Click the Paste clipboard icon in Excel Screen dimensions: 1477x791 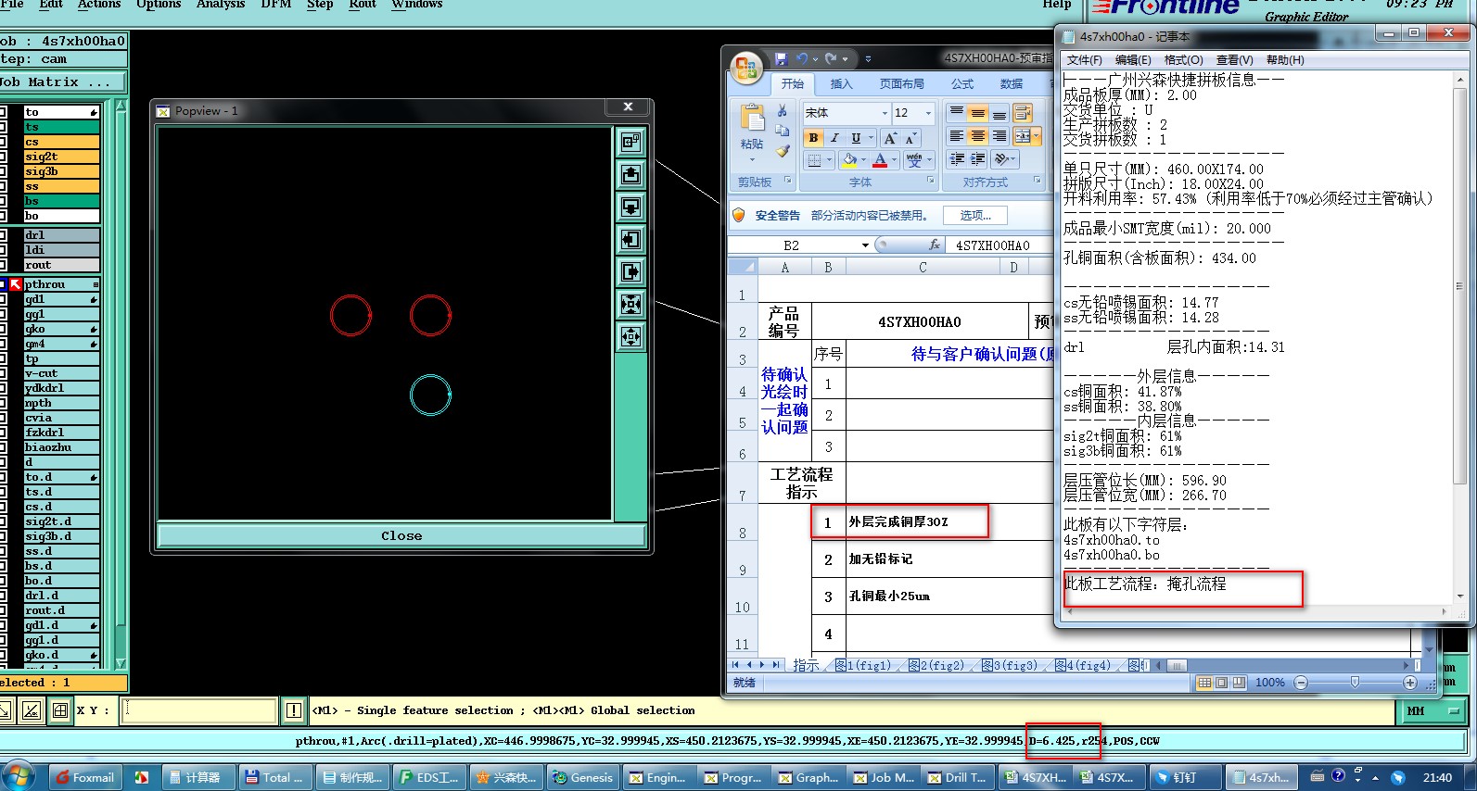pos(752,118)
